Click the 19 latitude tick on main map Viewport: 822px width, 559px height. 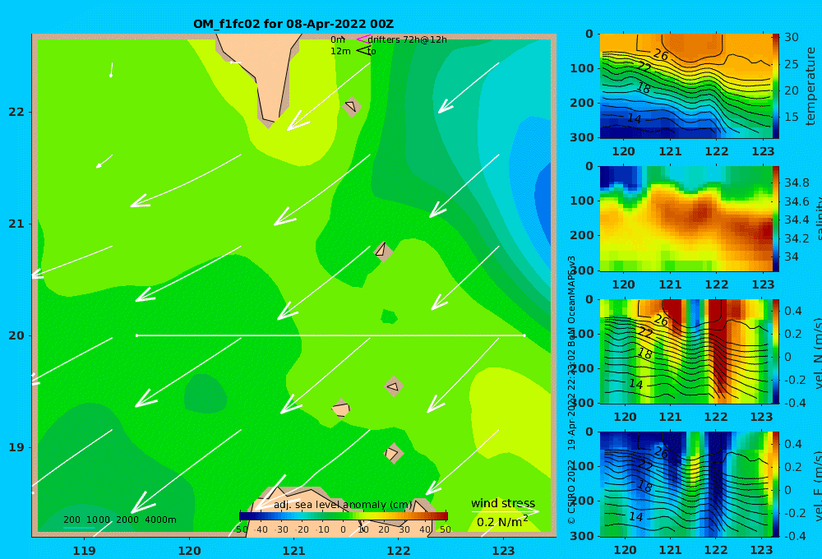[16, 447]
